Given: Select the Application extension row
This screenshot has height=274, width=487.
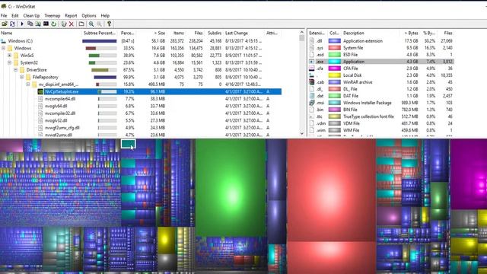Looking at the screenshot, I should pyautogui.click(x=380, y=41).
